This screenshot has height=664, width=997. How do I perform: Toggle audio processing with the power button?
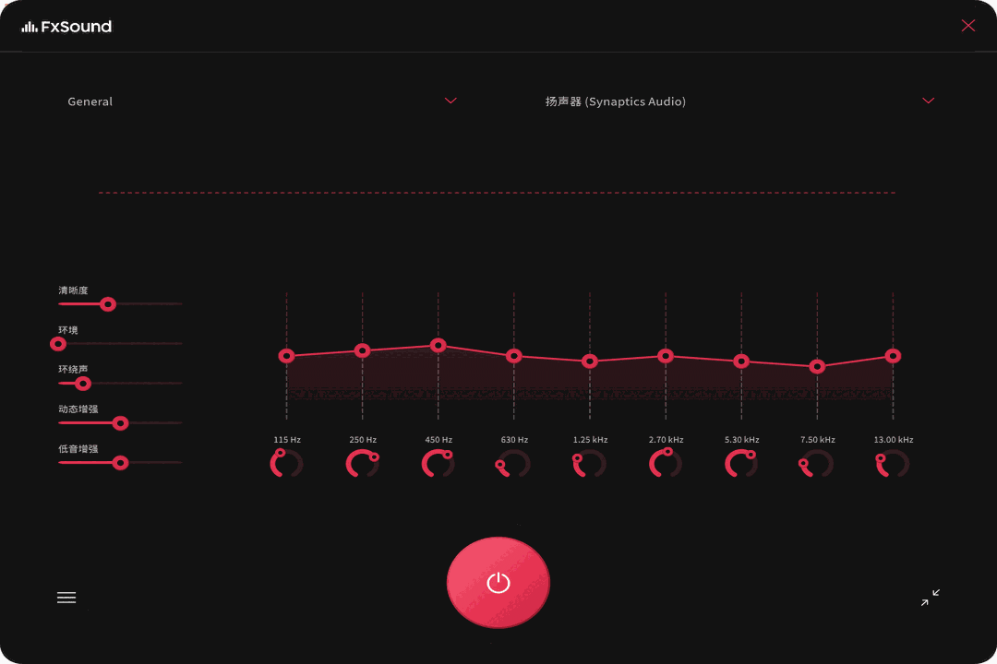click(x=498, y=582)
